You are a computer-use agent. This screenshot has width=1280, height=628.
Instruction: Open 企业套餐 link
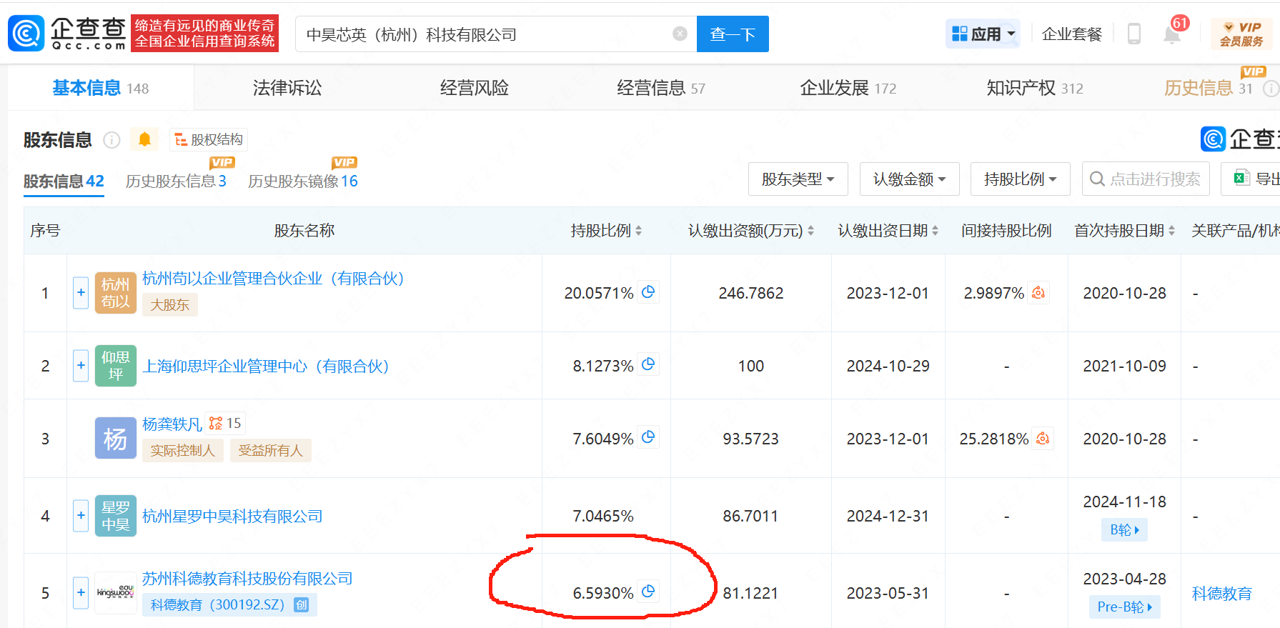click(x=1072, y=34)
